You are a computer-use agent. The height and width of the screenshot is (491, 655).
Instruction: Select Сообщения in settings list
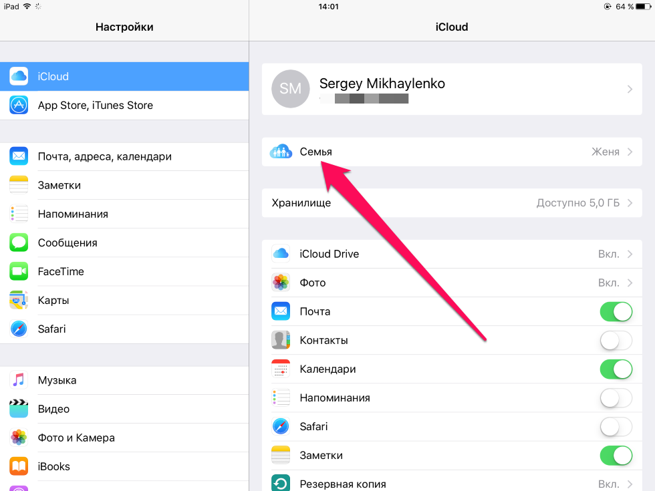[x=124, y=242]
